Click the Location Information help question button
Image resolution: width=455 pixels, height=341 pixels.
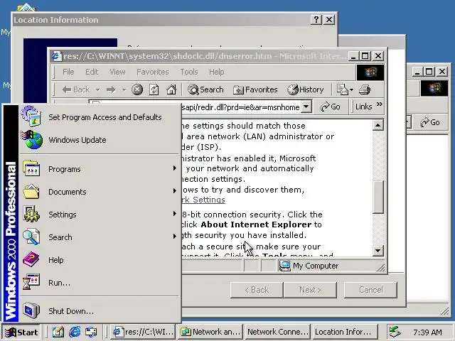pyautogui.click(x=316, y=20)
